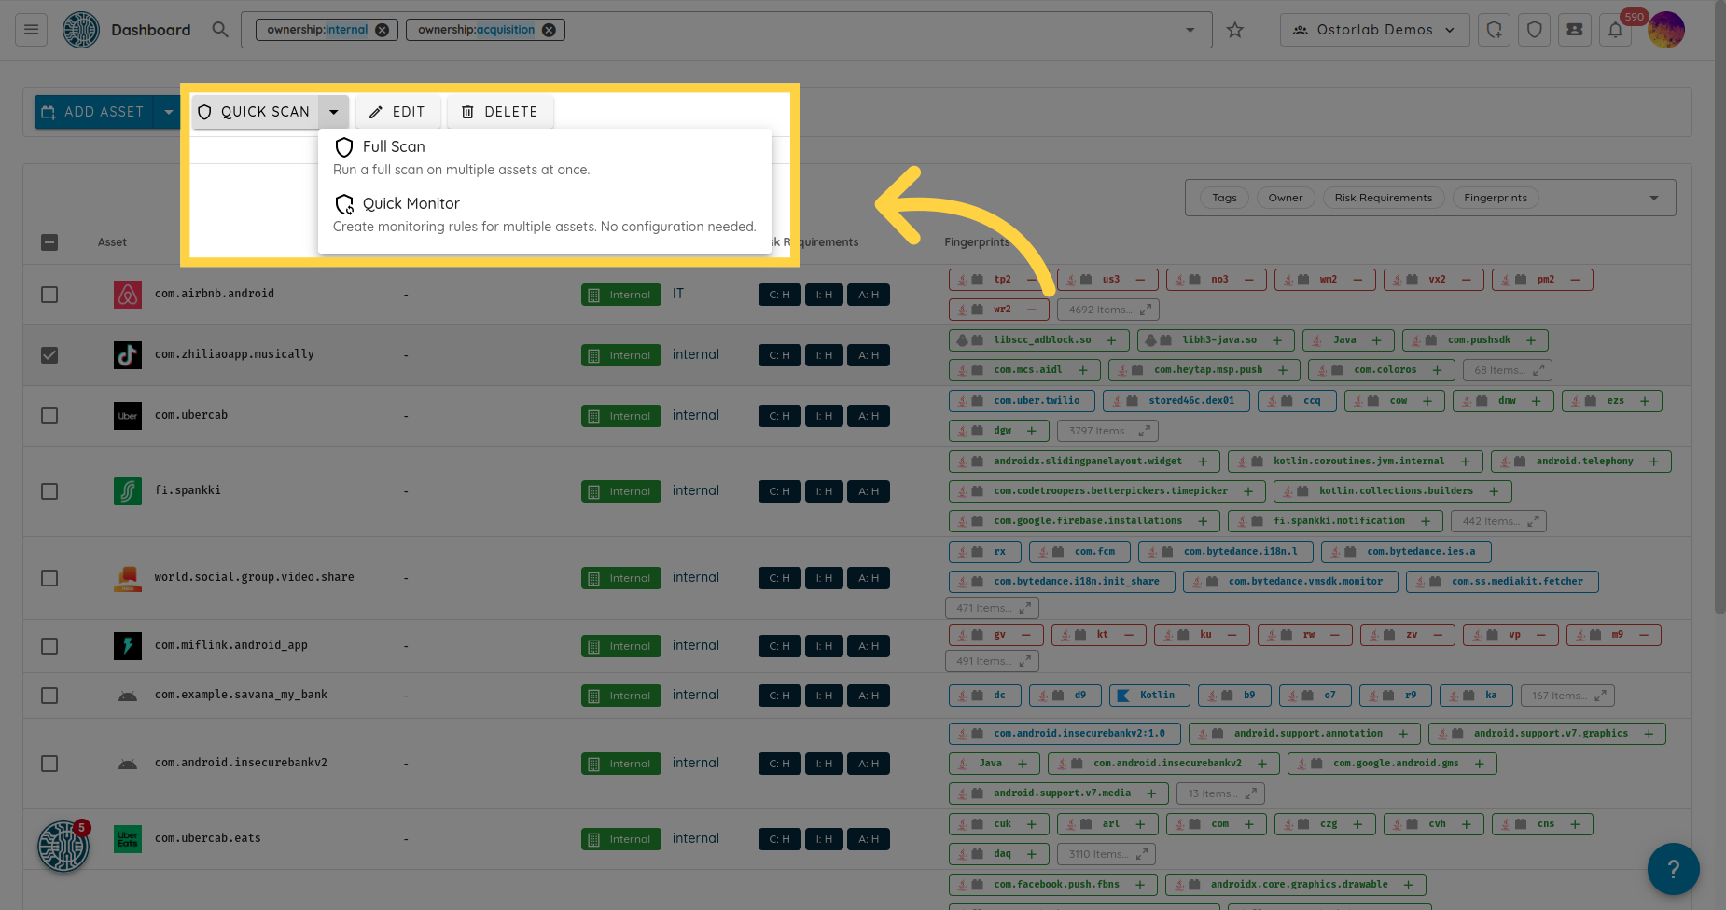Select Full Scan from the menu
Image resolution: width=1726 pixels, height=910 pixels.
tap(394, 147)
